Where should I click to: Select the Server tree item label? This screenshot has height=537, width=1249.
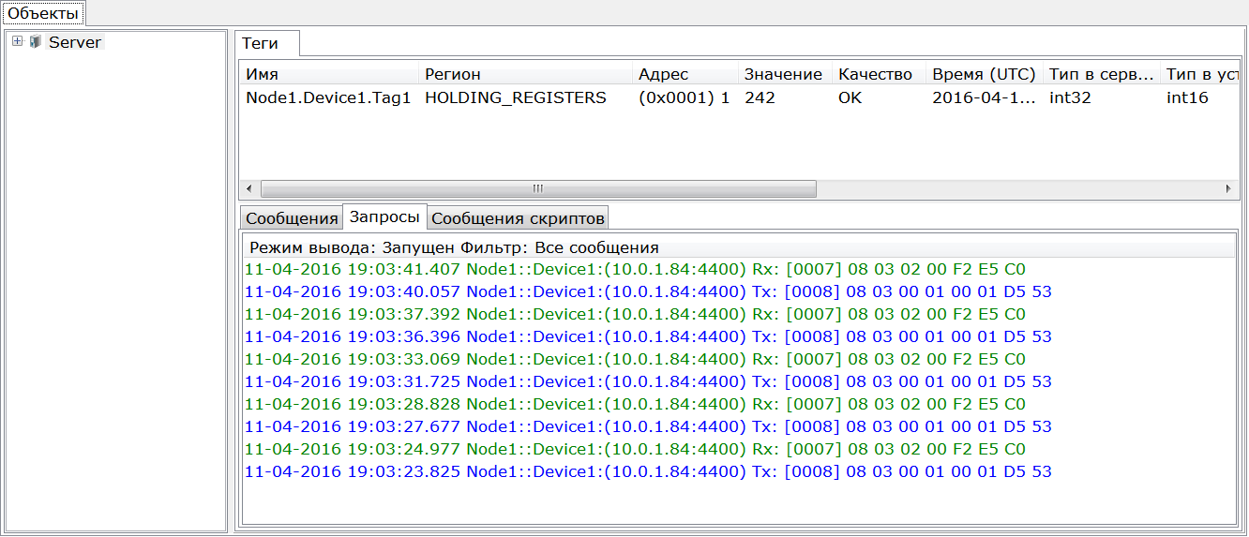pyautogui.click(x=75, y=42)
